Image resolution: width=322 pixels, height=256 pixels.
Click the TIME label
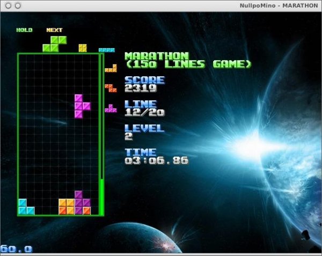[x=141, y=152]
